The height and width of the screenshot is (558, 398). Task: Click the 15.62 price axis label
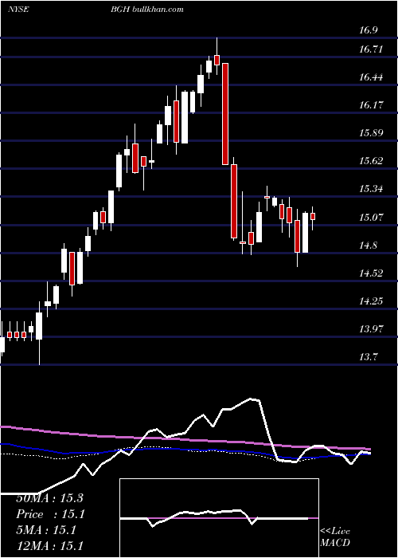coord(371,161)
